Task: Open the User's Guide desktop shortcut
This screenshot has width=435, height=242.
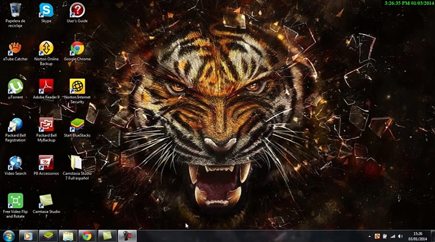Action: pyautogui.click(x=77, y=13)
